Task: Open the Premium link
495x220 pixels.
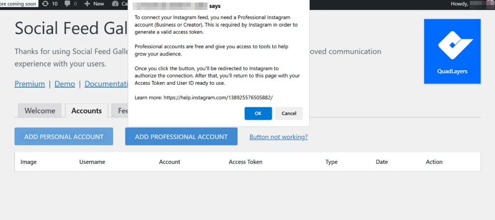Action: pos(29,84)
